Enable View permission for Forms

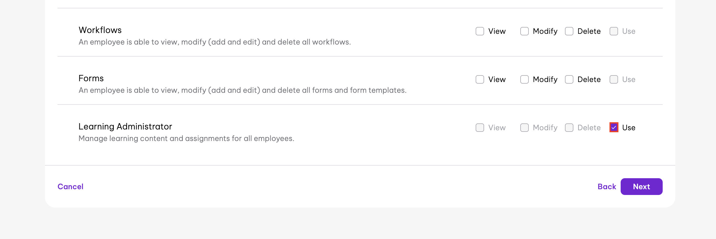480,79
